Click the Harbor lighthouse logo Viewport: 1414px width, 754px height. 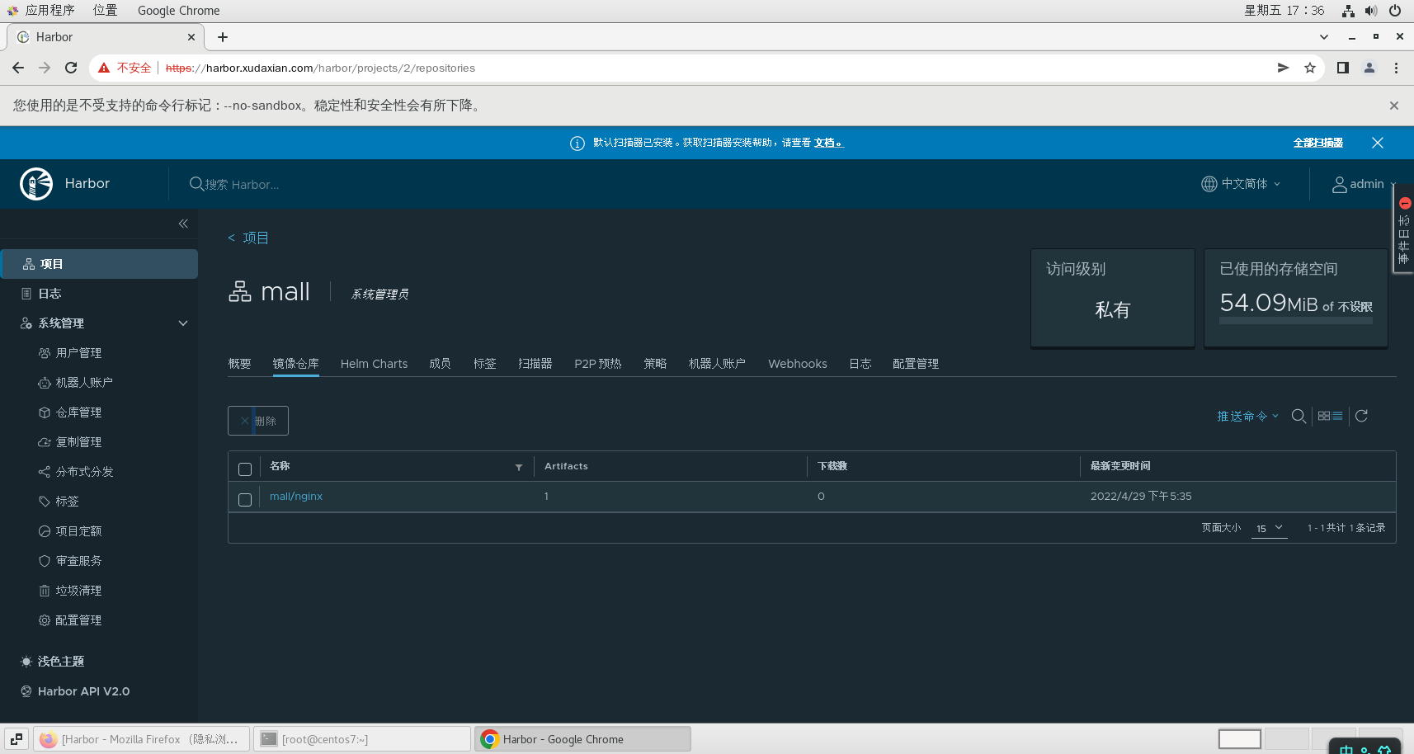click(36, 184)
